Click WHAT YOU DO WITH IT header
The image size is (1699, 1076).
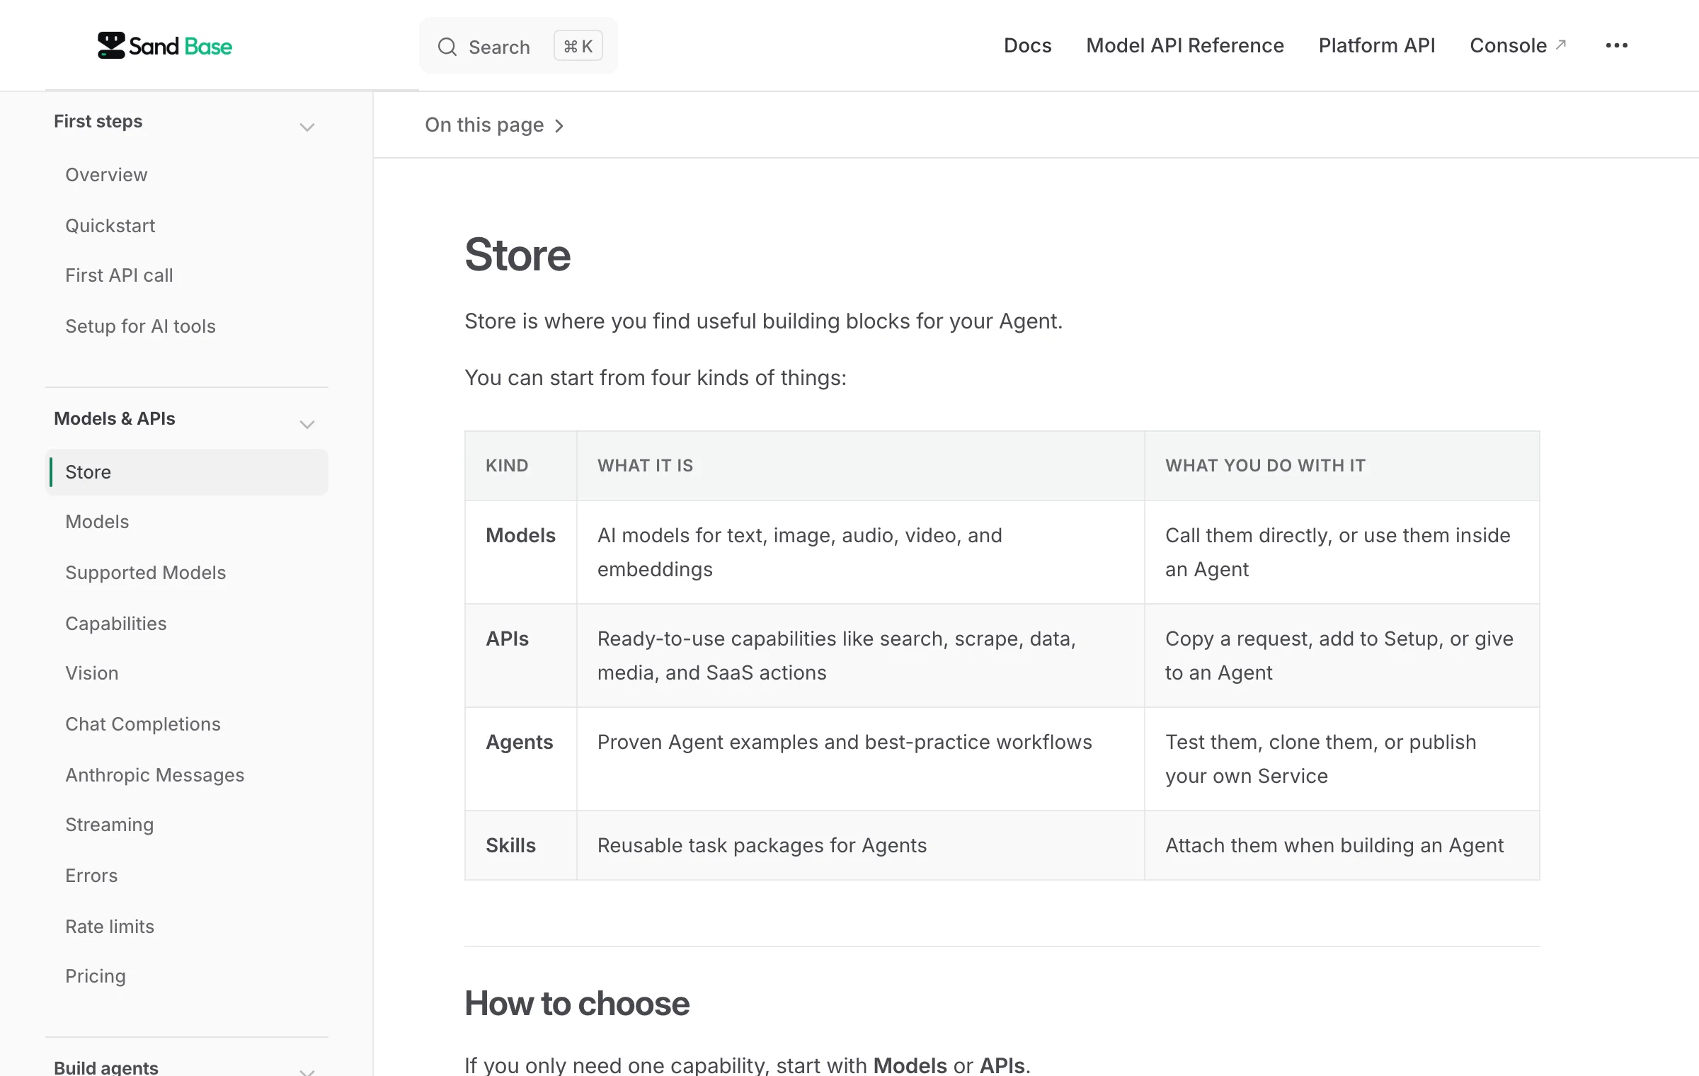tap(1265, 465)
